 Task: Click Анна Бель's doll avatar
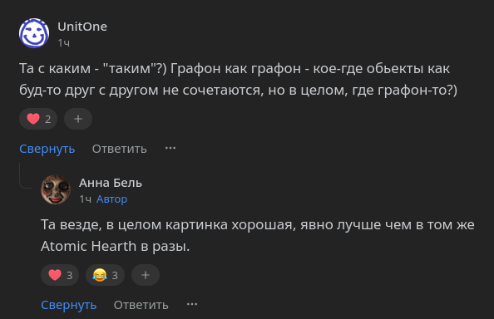[x=56, y=189]
